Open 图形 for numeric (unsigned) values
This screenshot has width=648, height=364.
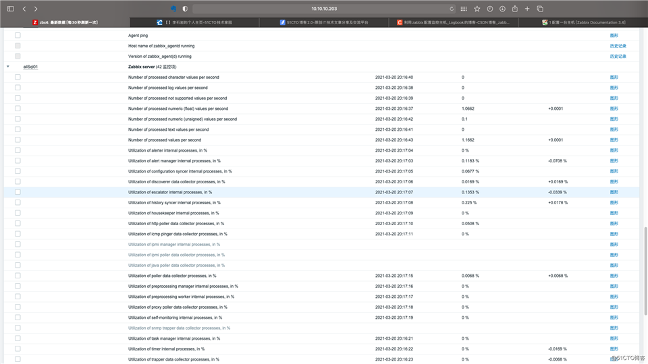point(614,119)
